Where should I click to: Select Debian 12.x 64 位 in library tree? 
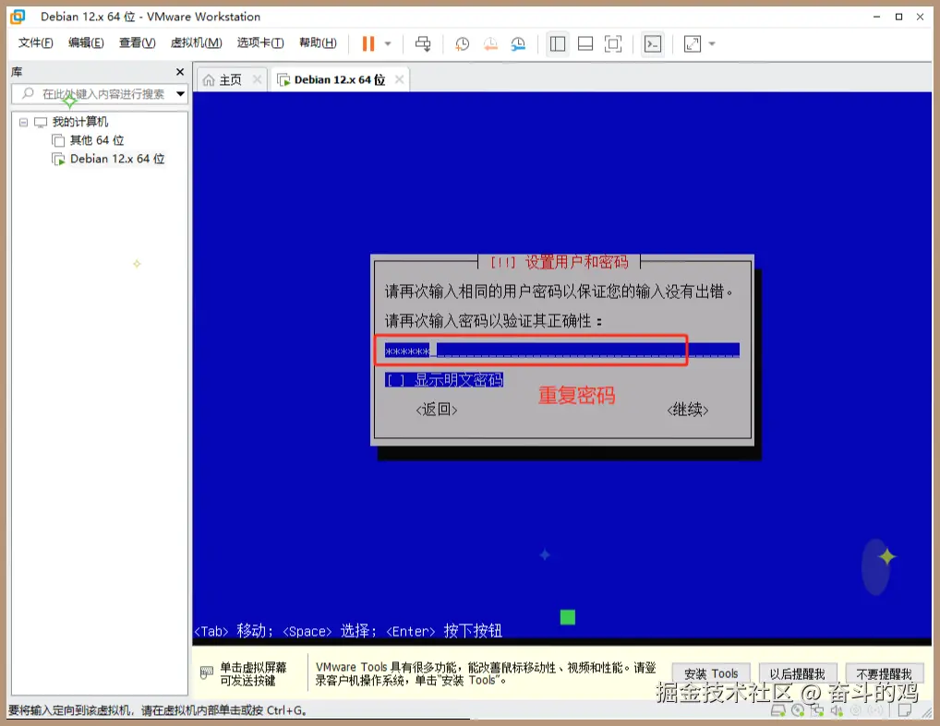point(117,159)
